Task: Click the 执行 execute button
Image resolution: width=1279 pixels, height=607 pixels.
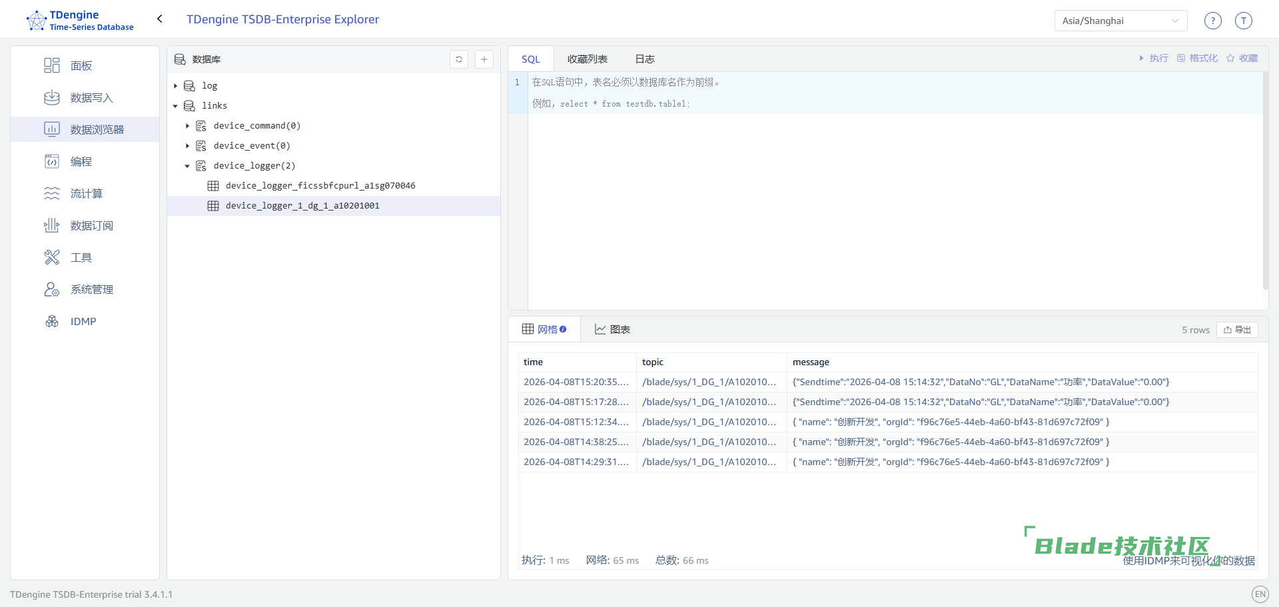Action: click(1154, 59)
